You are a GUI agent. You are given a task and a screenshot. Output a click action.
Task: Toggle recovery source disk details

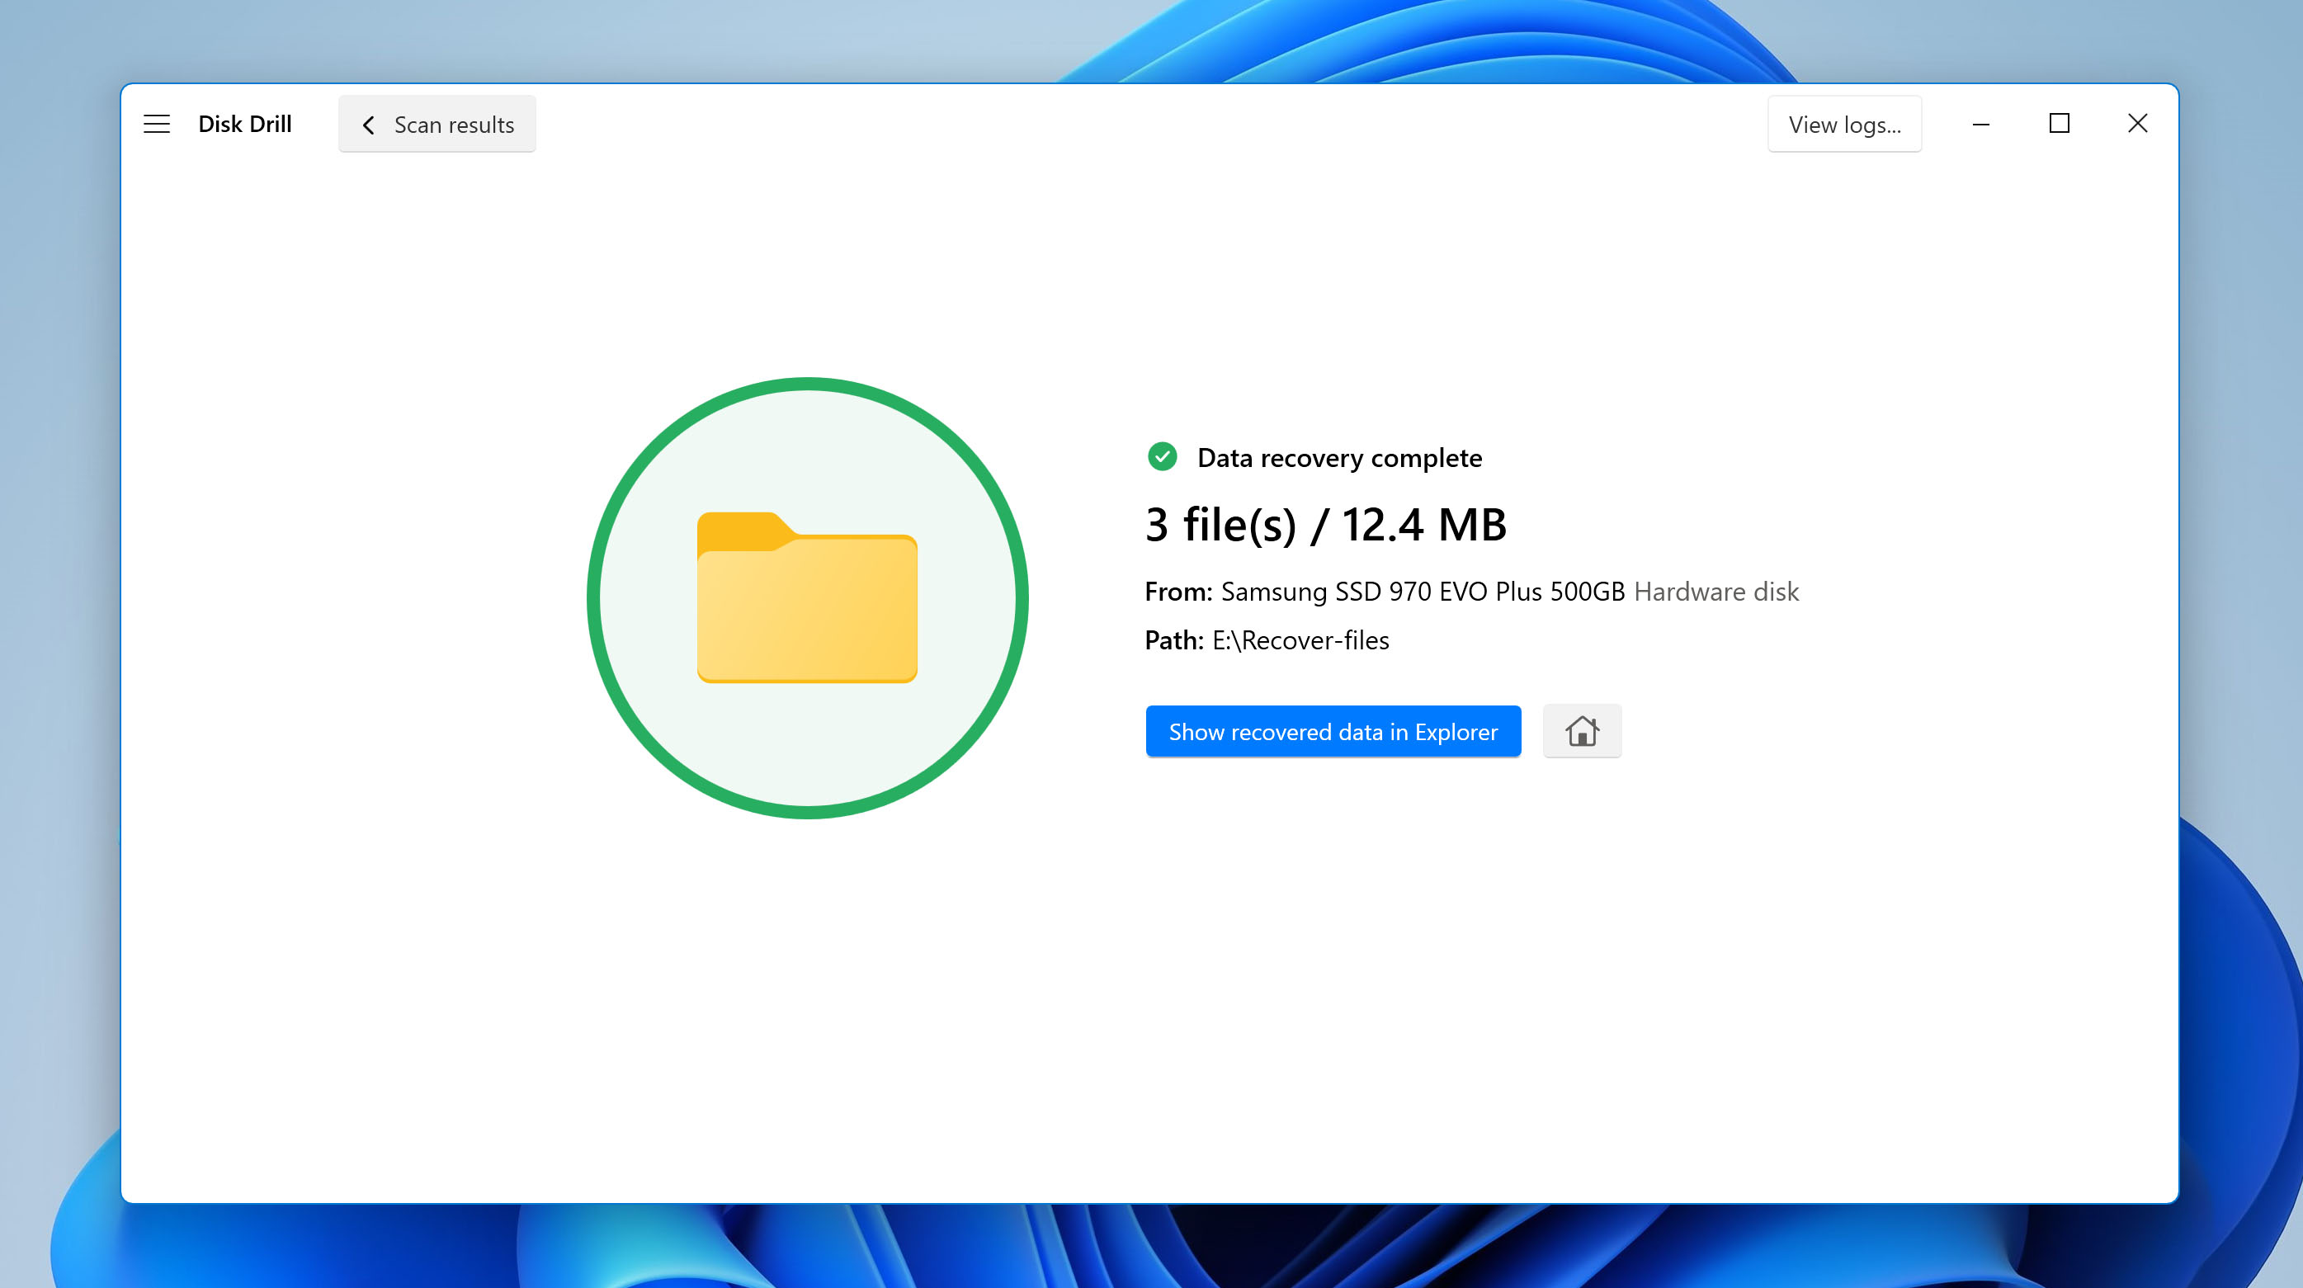1718,590
